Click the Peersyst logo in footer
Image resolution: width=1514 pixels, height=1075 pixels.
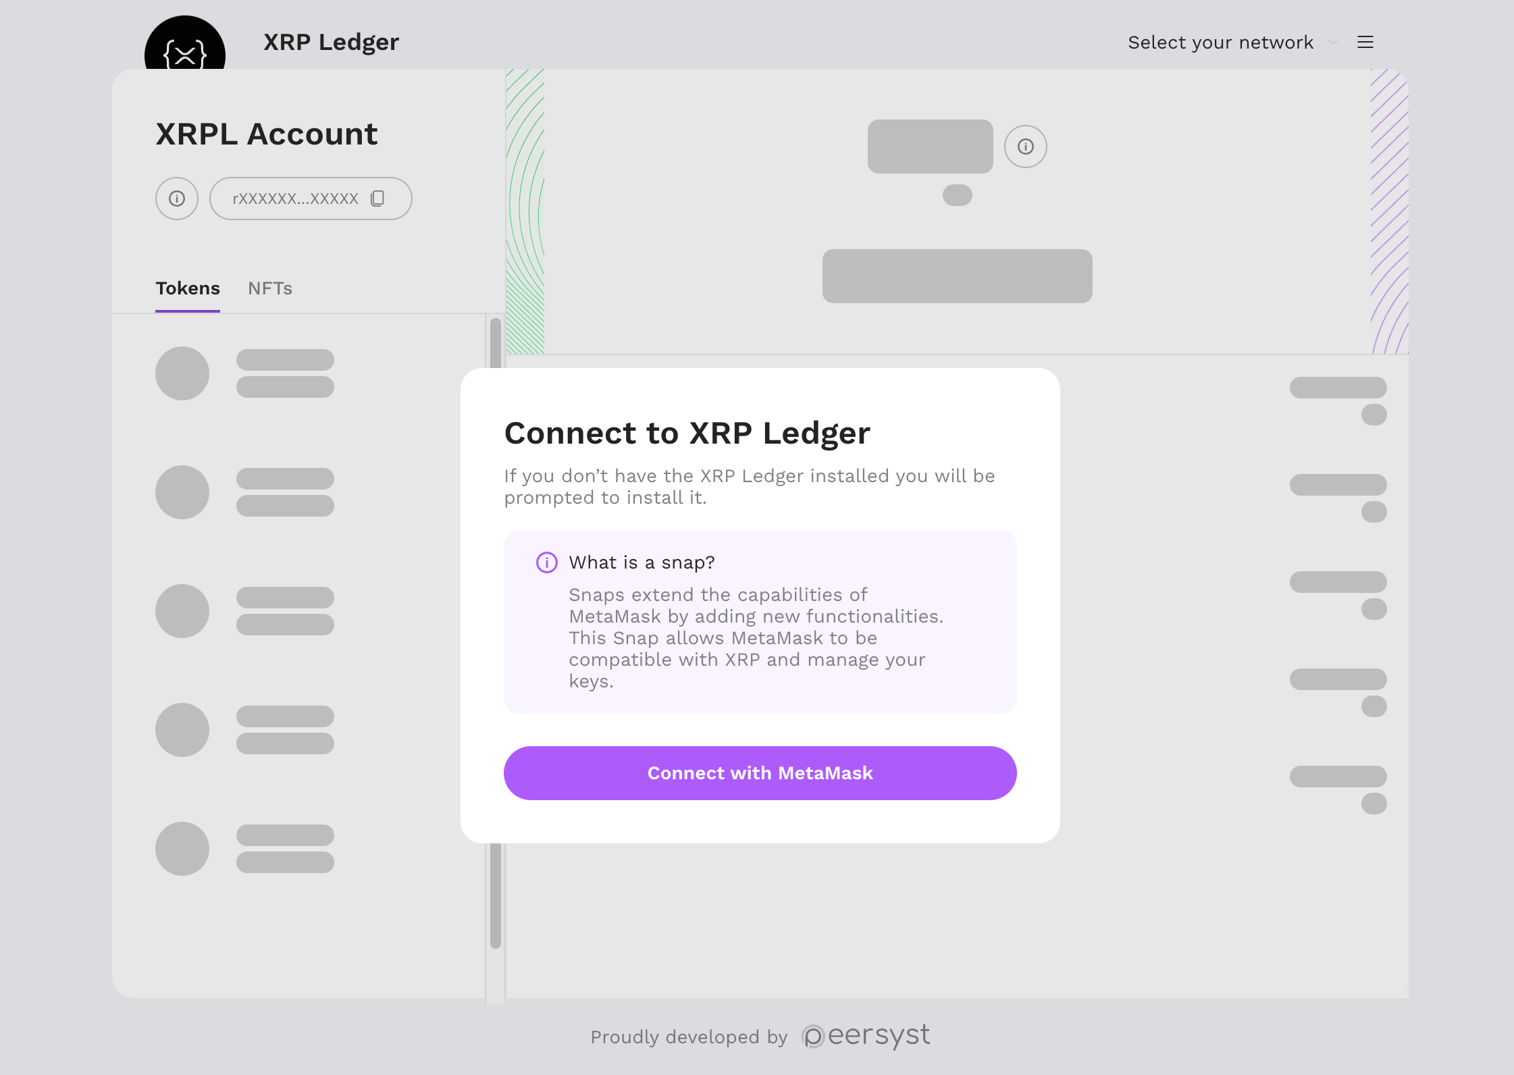[x=865, y=1036]
